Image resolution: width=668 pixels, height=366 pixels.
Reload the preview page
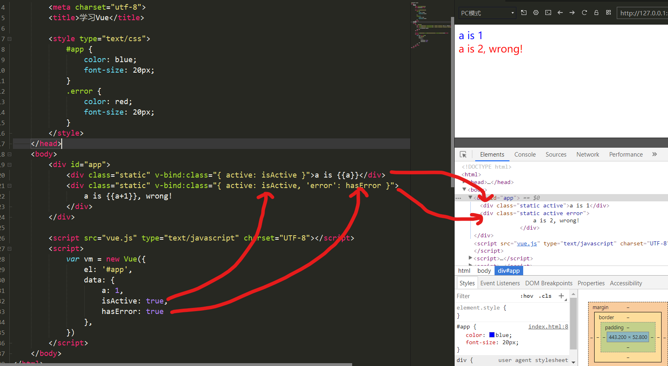[584, 13]
